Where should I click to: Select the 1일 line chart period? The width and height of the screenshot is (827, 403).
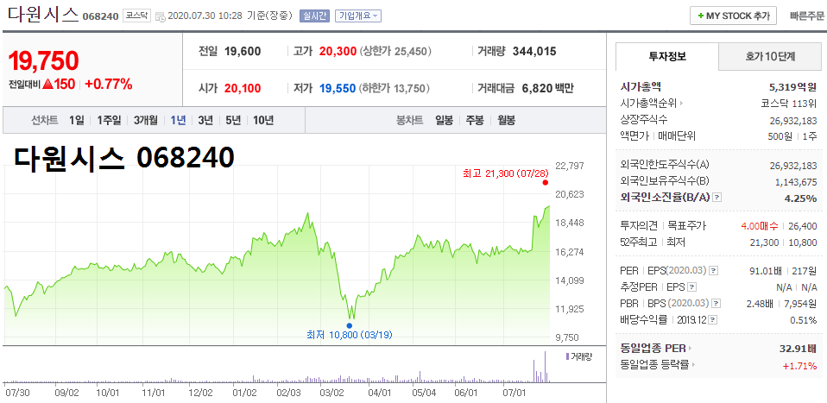77,120
